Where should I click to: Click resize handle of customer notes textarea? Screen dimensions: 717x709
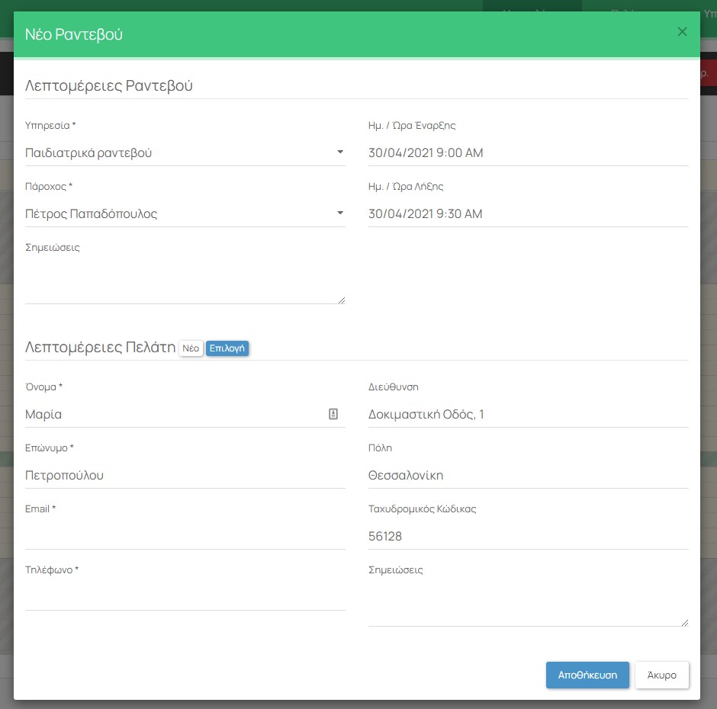(685, 623)
